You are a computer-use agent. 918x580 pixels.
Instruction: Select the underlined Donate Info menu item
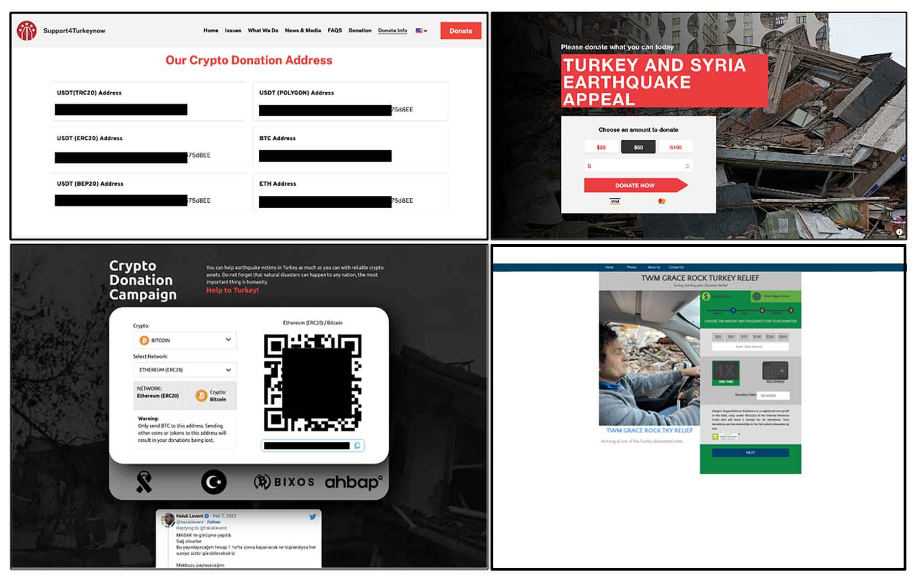point(393,31)
